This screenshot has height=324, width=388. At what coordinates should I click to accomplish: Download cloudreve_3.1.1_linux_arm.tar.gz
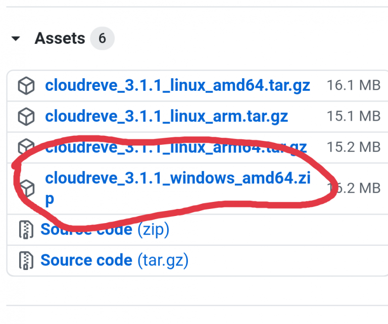pyautogui.click(x=166, y=117)
